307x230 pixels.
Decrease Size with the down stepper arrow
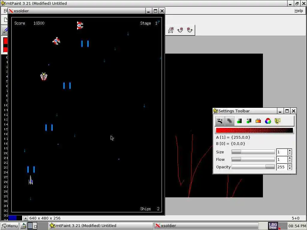[290, 154]
